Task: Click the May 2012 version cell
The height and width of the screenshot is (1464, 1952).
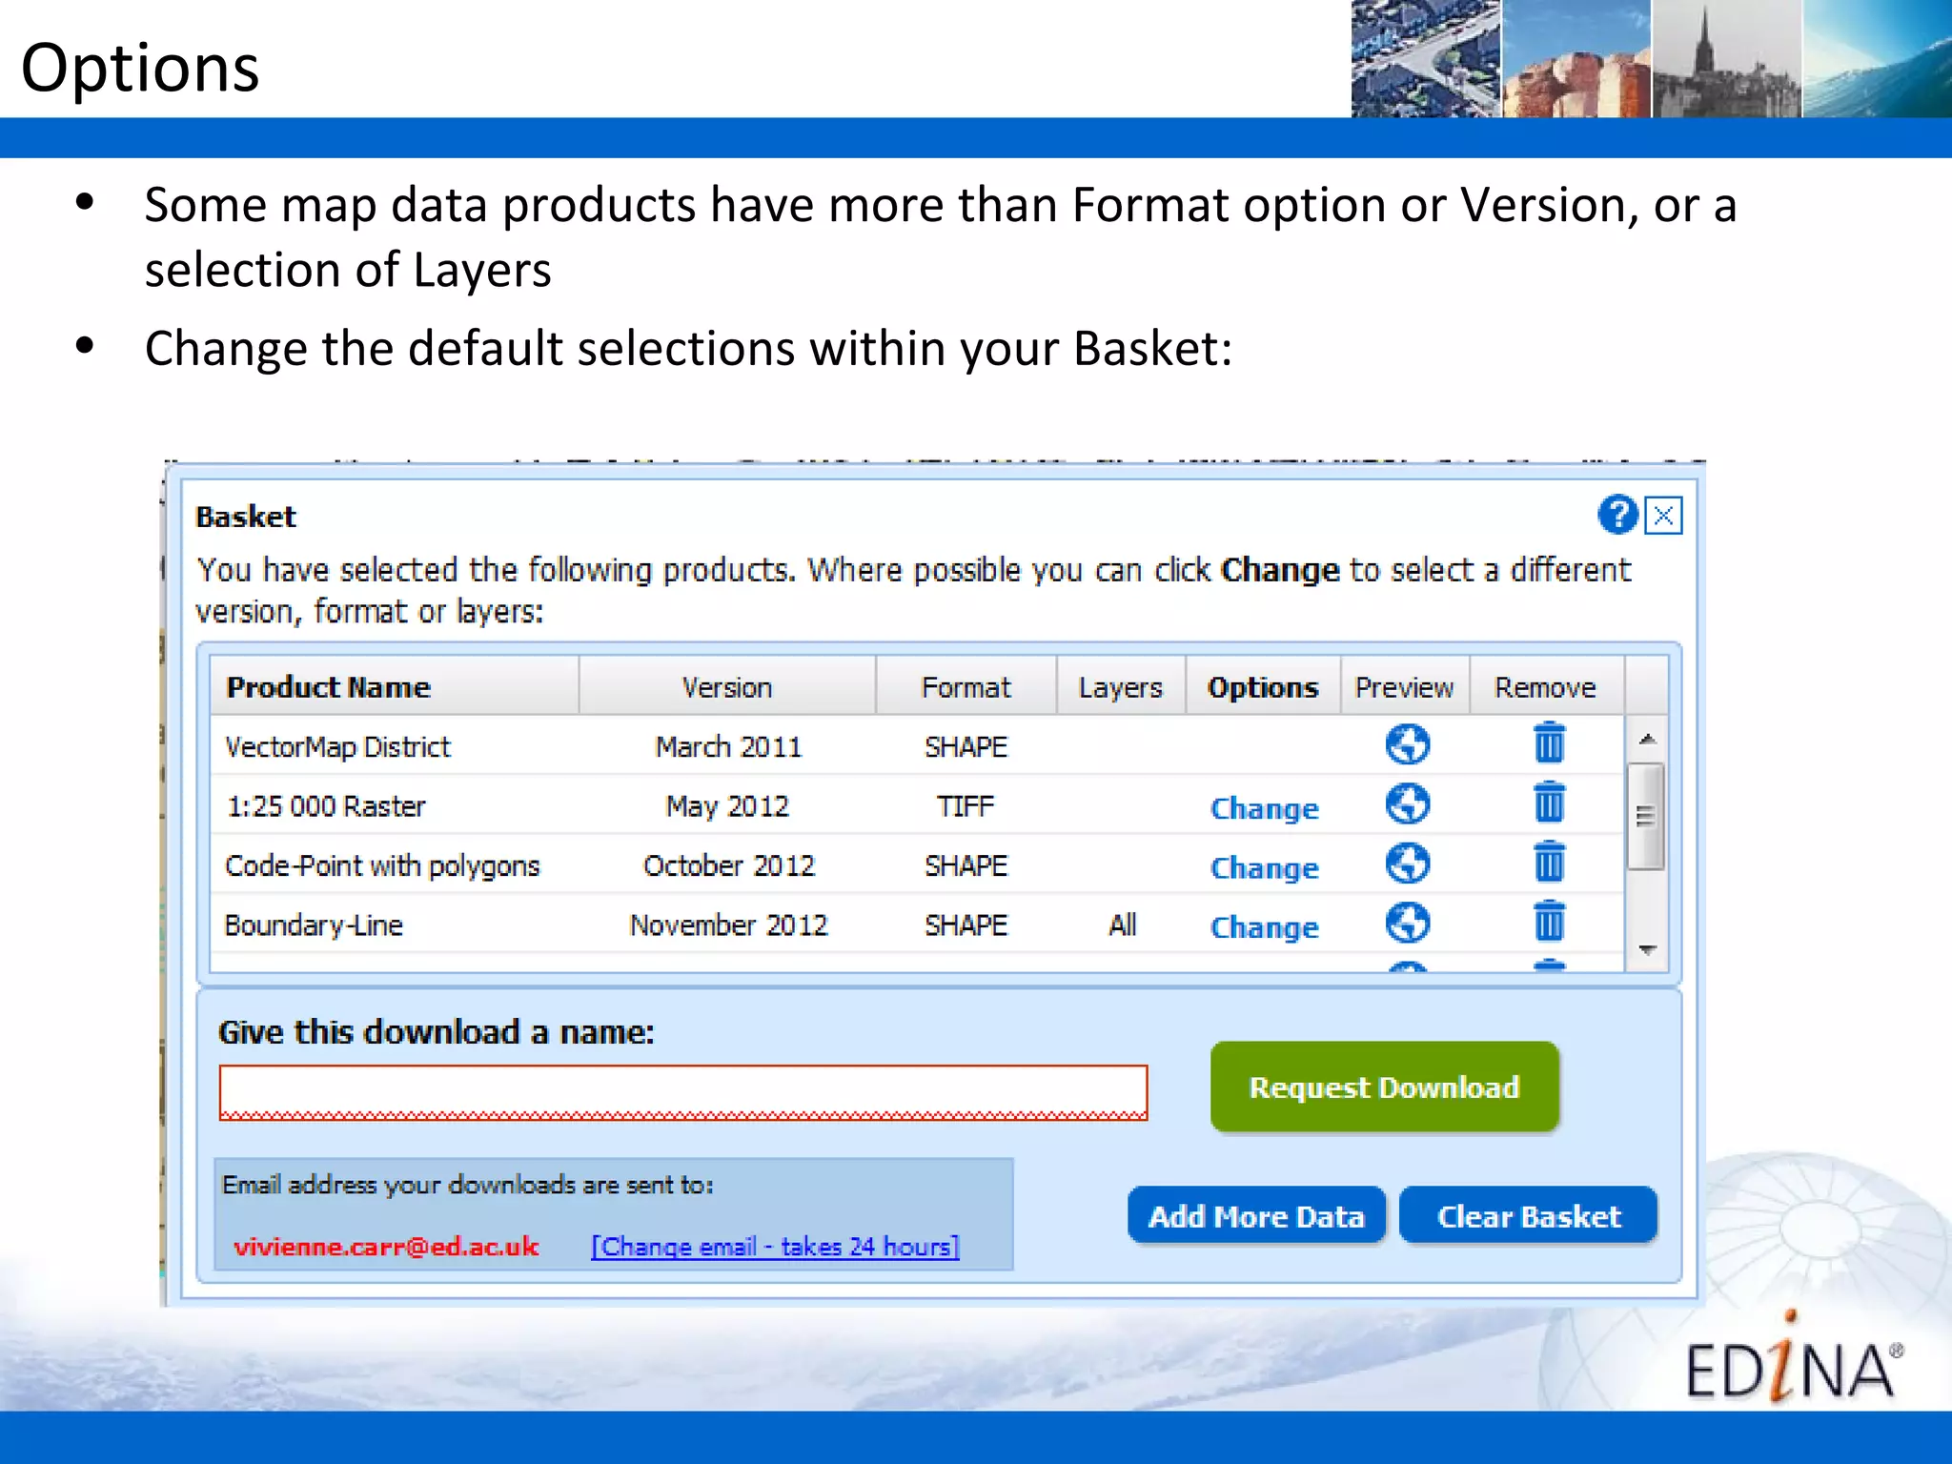Action: pyautogui.click(x=727, y=806)
